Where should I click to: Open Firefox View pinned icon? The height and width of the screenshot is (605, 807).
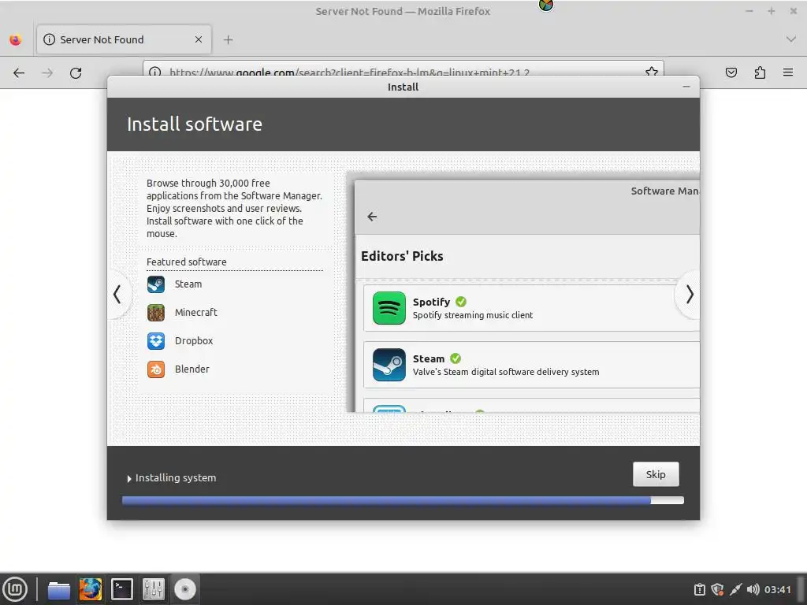click(x=16, y=39)
